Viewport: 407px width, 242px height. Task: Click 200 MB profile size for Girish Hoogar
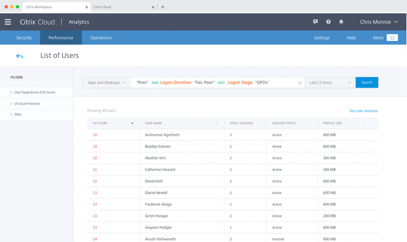click(329, 216)
